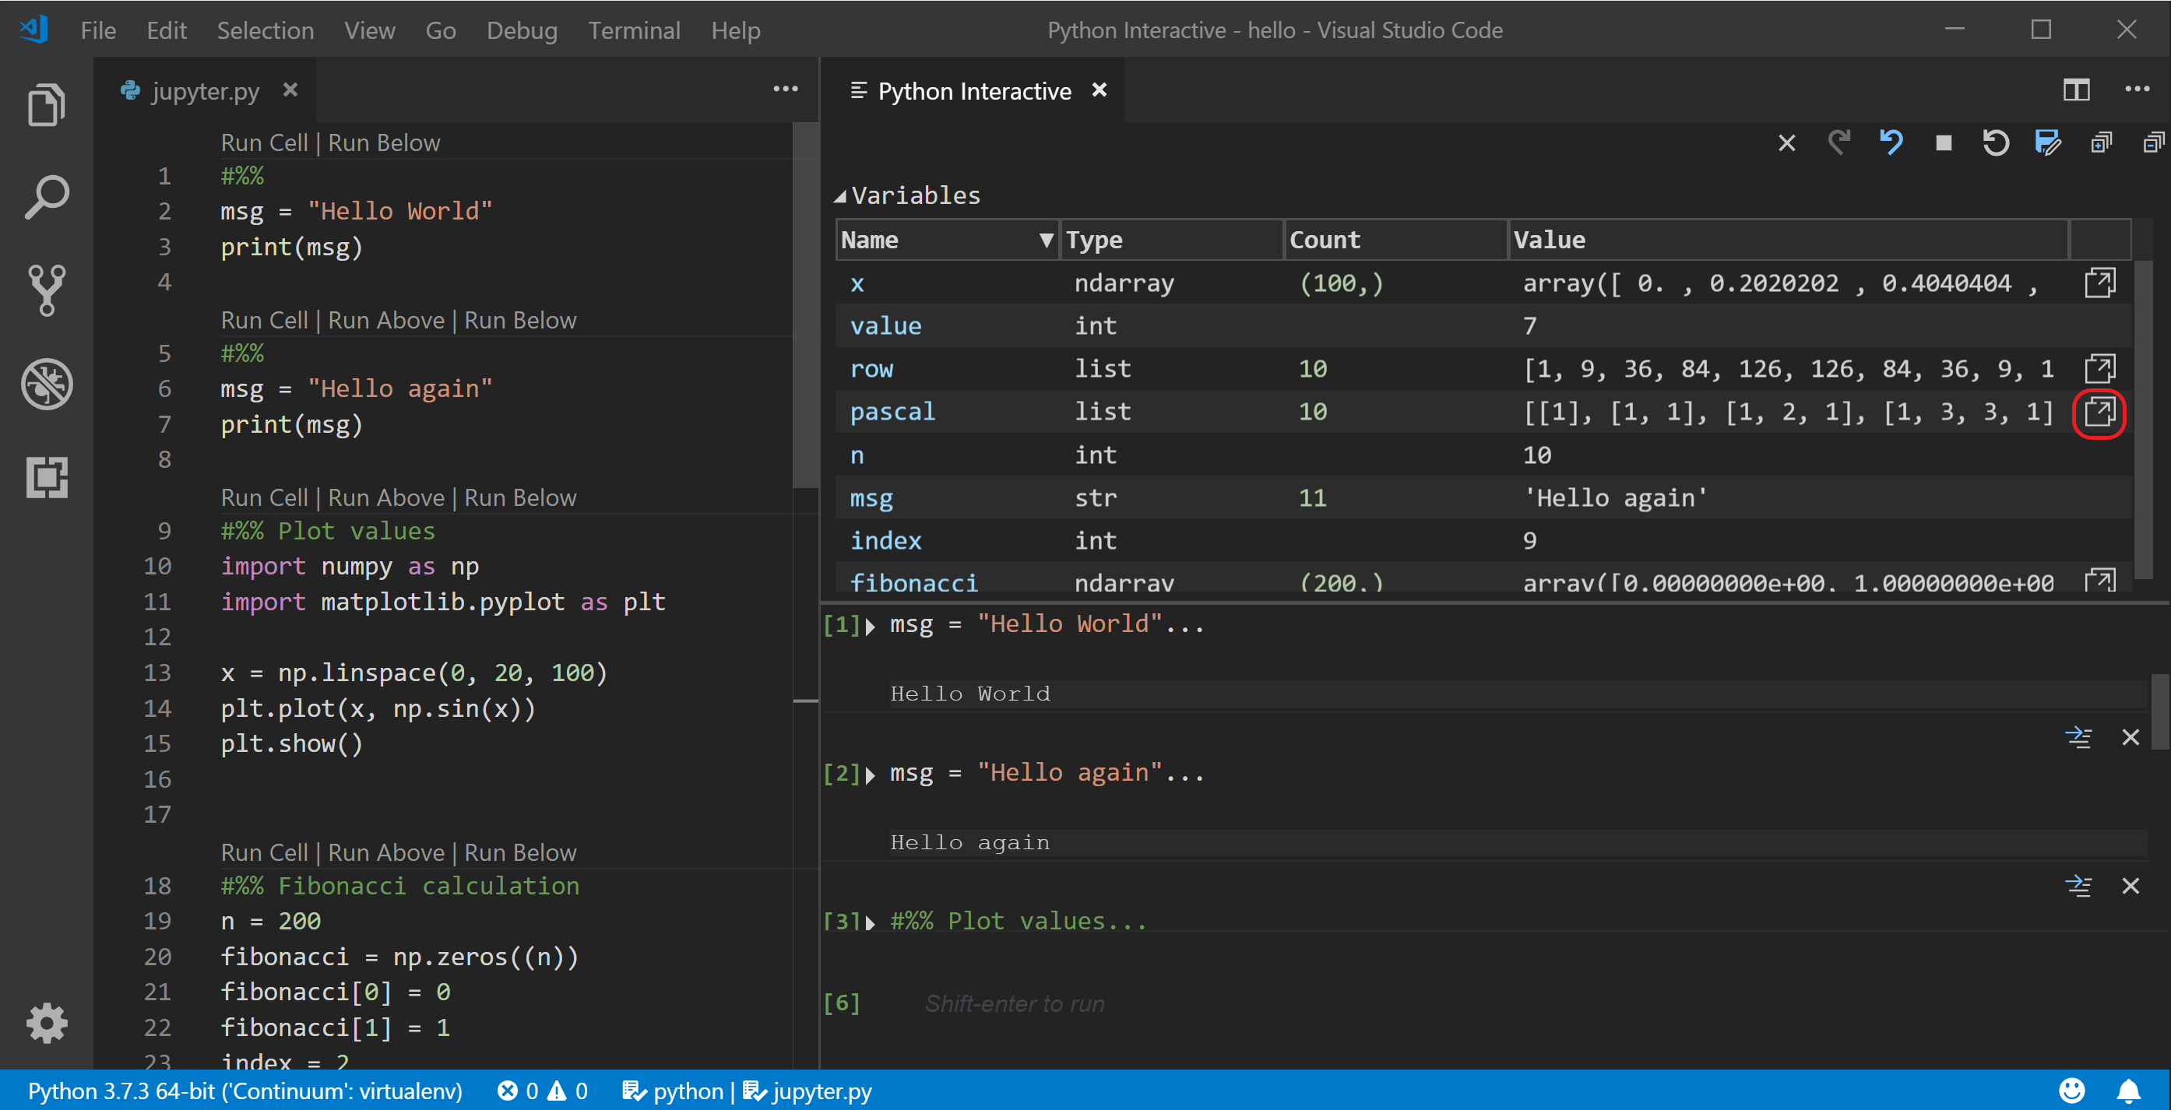This screenshot has width=2171, height=1110.
Task: Open the Debug menu
Action: (x=522, y=30)
